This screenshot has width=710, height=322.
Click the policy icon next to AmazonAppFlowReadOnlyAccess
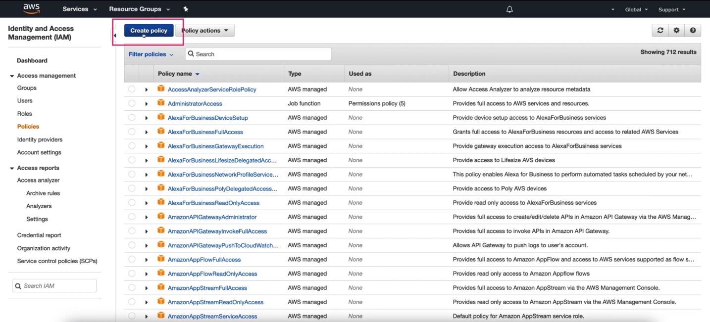[161, 273]
